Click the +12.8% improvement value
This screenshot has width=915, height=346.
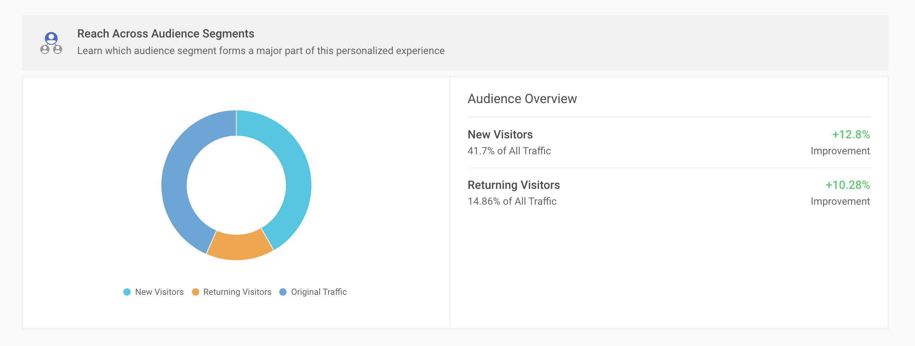[851, 134]
